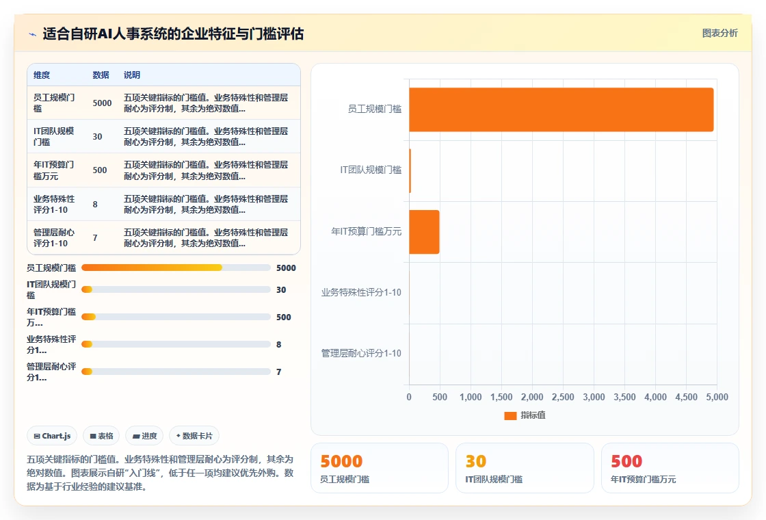Click the 图表分析 label in header
The height and width of the screenshot is (520, 766).
pos(719,34)
